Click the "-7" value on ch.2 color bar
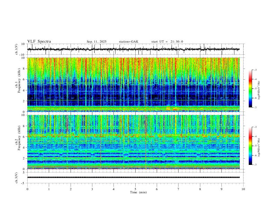 [x=255, y=165]
